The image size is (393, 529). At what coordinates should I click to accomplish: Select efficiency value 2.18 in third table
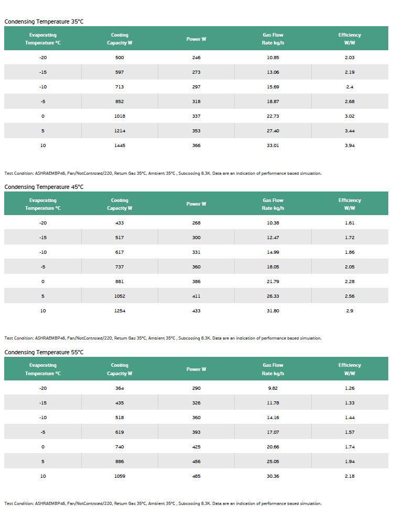click(x=350, y=476)
